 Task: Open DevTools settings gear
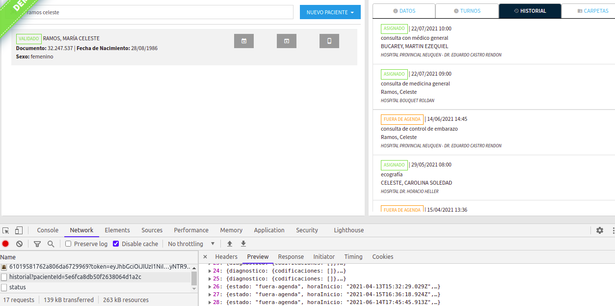pyautogui.click(x=600, y=230)
